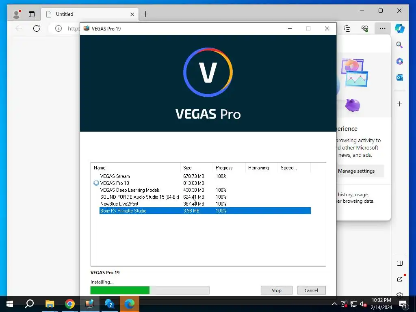416x312 pixels.
Task: Stop the VEGAS Pro 19 installation
Action: pos(276,290)
